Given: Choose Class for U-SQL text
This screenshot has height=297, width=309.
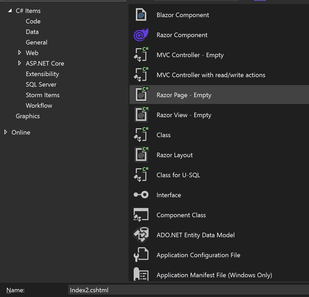Looking at the screenshot, I should click(178, 175).
